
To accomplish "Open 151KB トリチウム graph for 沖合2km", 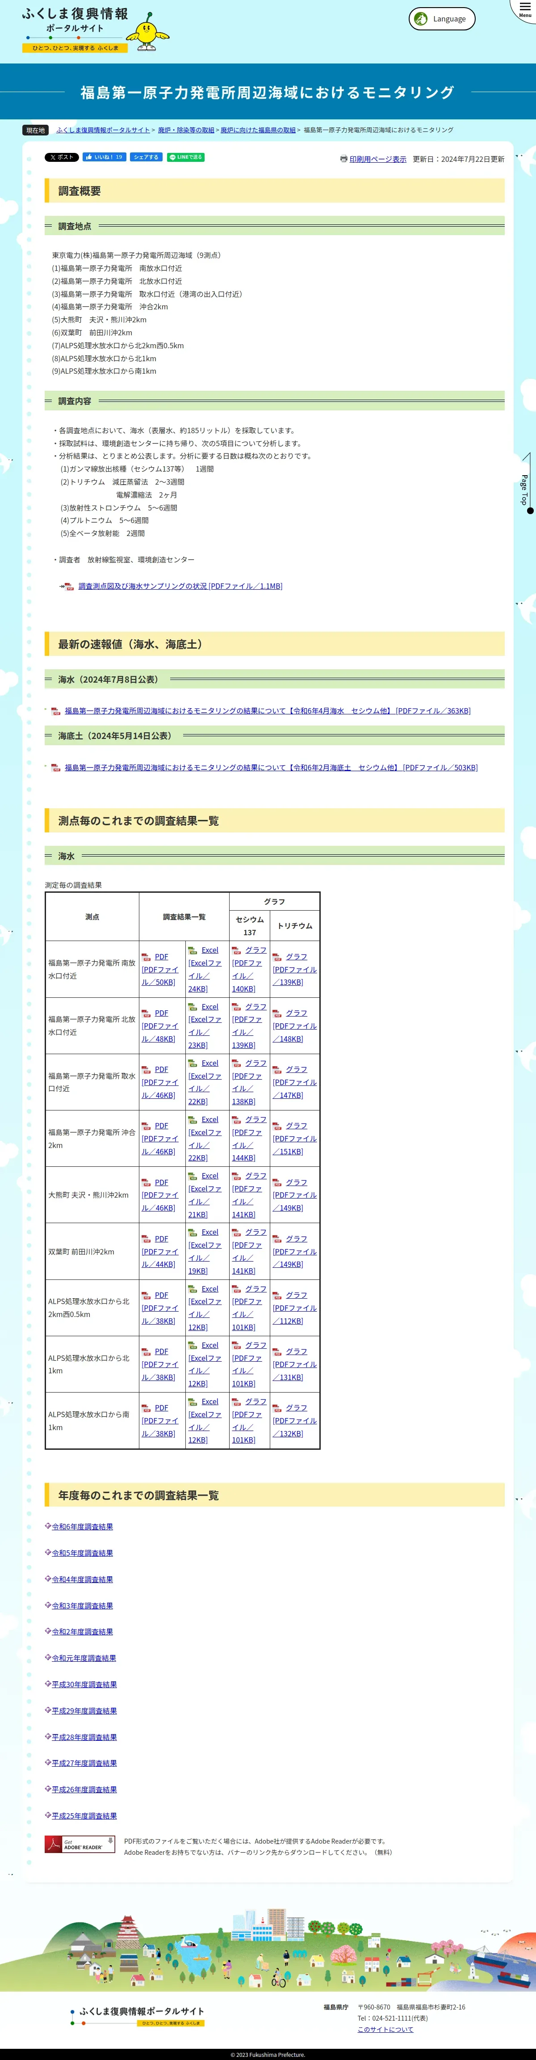I will click(x=295, y=1139).
